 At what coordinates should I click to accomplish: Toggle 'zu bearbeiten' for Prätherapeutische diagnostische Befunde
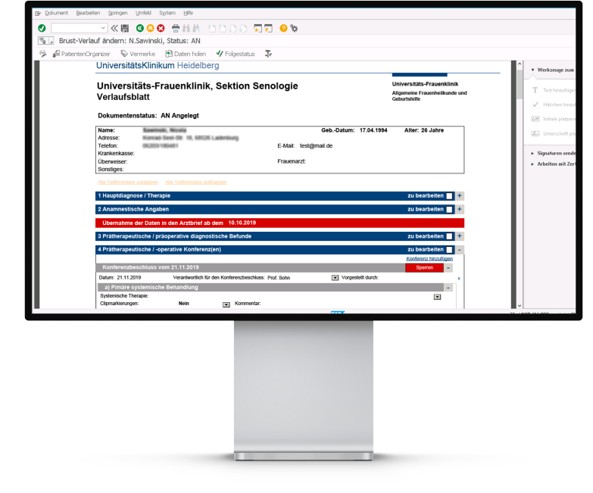[x=449, y=237]
